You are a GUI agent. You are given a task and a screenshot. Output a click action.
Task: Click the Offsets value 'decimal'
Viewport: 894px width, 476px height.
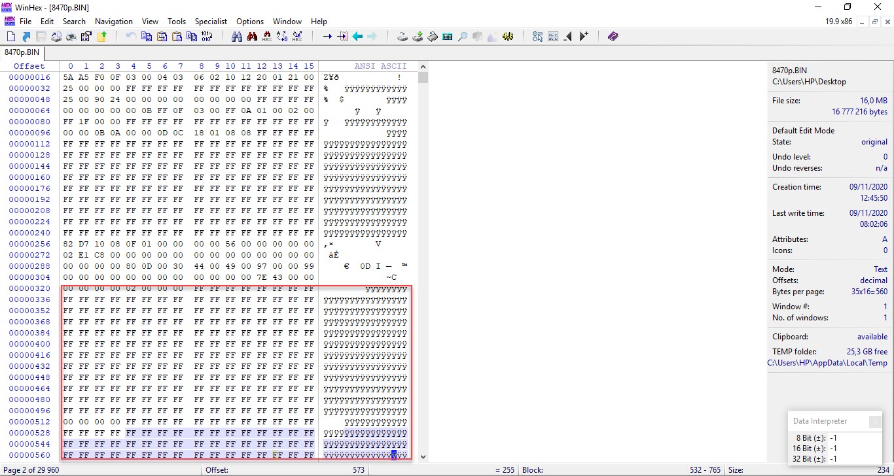(x=874, y=280)
